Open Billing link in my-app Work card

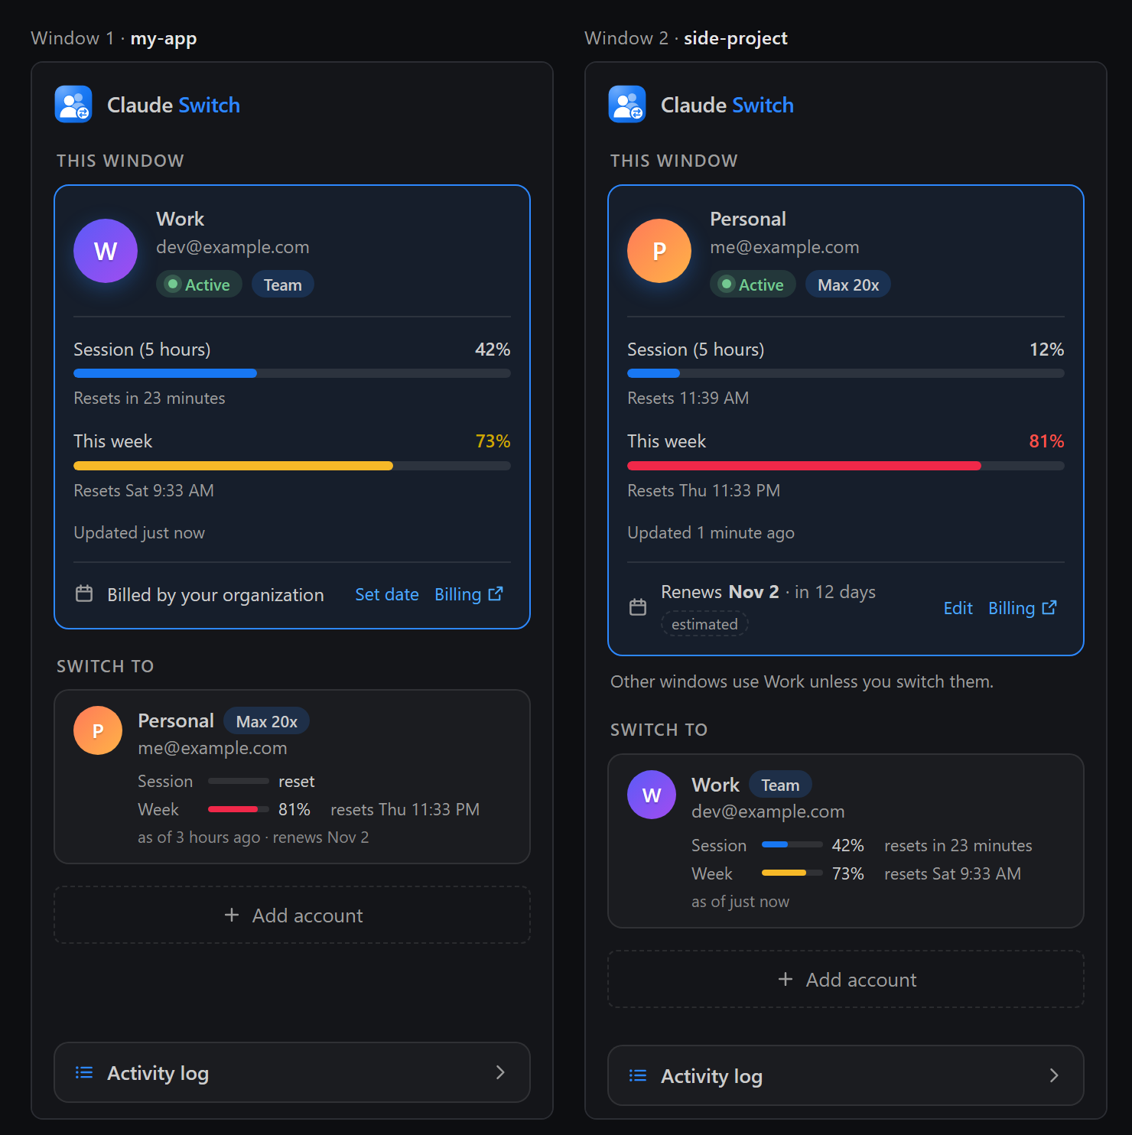pyautogui.click(x=468, y=594)
